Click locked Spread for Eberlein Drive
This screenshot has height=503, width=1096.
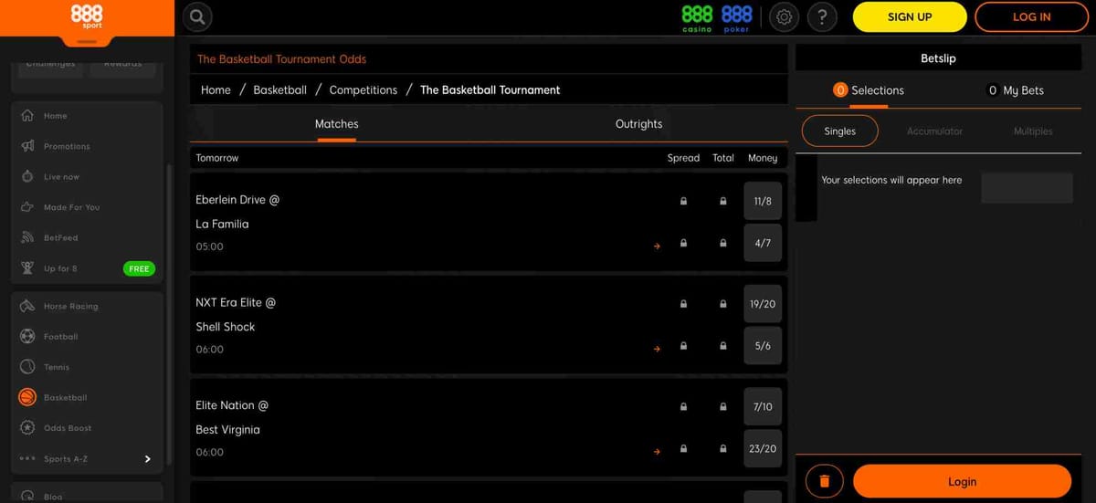coord(683,201)
